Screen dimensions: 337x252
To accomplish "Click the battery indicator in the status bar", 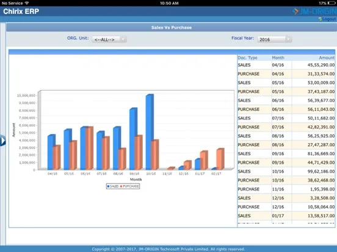I will [332, 3].
